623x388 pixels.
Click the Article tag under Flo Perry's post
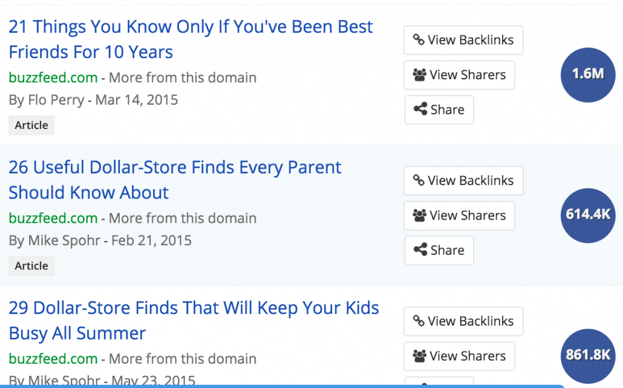pyautogui.click(x=31, y=125)
